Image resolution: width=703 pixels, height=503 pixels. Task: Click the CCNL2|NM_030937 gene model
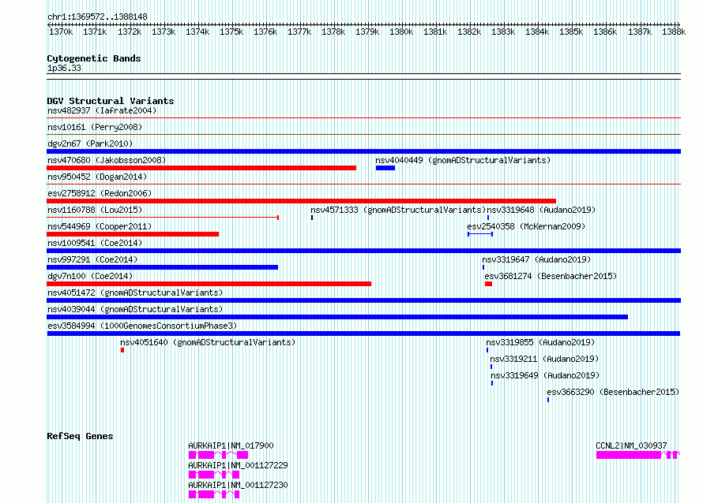coord(638,455)
